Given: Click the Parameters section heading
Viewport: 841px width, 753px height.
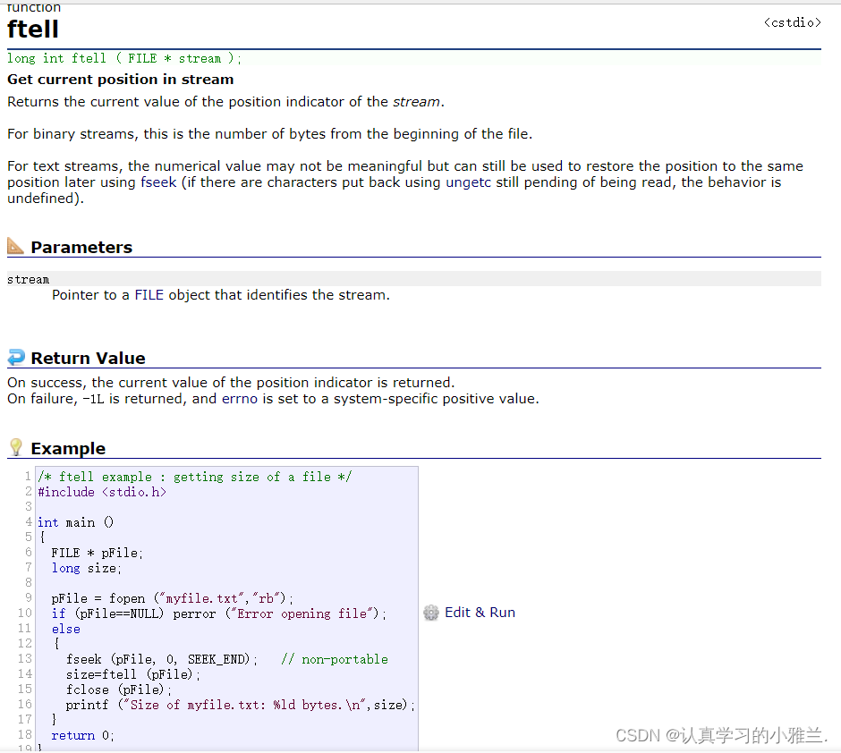Looking at the screenshot, I should click(x=81, y=248).
